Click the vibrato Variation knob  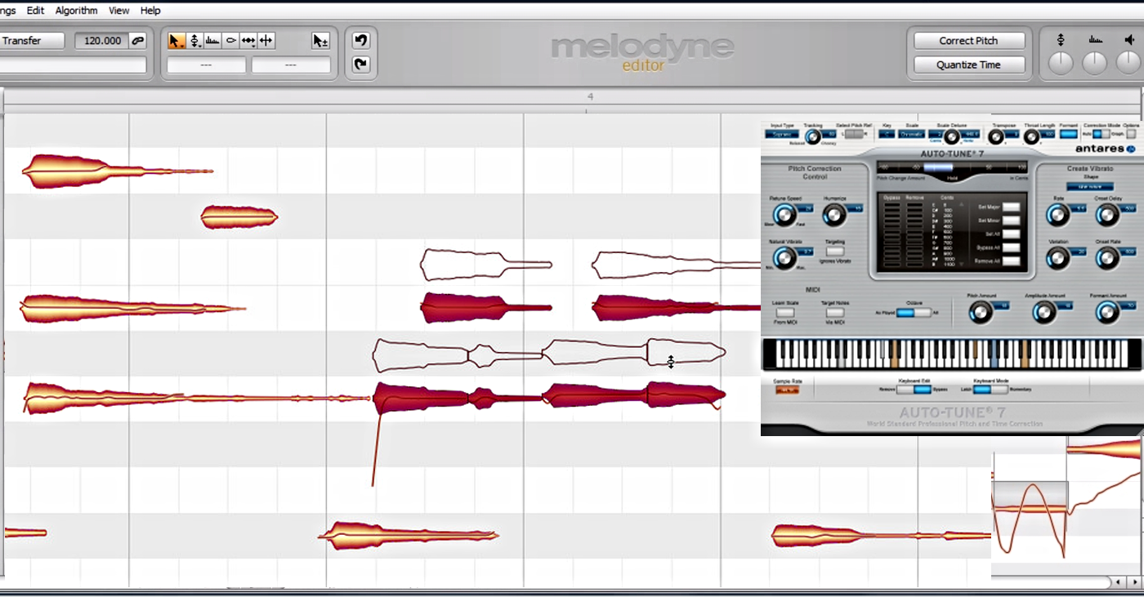[x=1057, y=258]
